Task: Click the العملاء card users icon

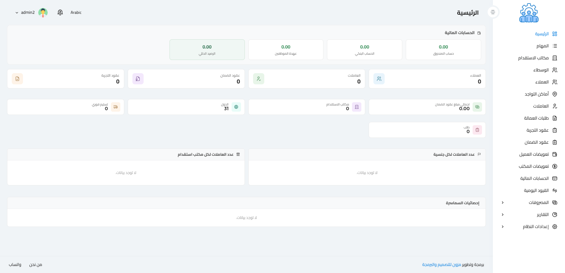Action: coord(379,79)
